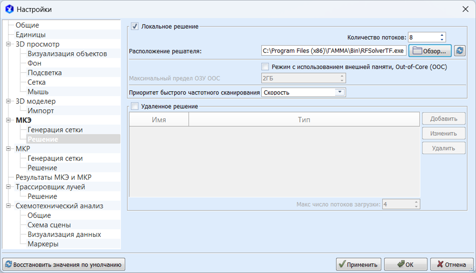The width and height of the screenshot is (476, 273).
Task: Uncheck the Локальное решение checkbox
Action: point(135,27)
